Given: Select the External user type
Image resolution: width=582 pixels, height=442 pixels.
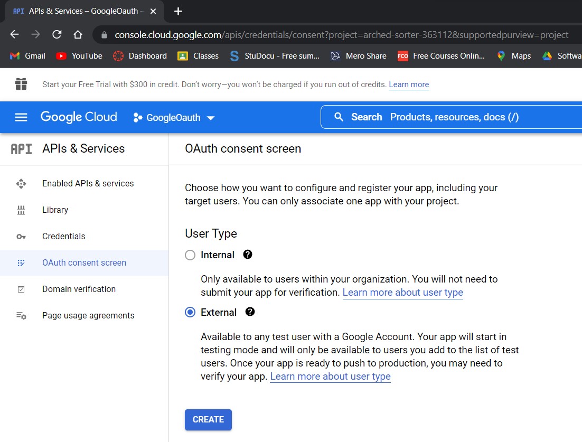Looking at the screenshot, I should 190,312.
